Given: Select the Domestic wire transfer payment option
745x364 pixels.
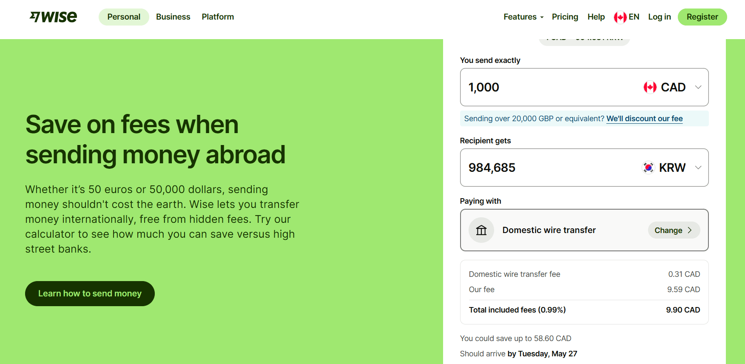Looking at the screenshot, I should pos(584,230).
